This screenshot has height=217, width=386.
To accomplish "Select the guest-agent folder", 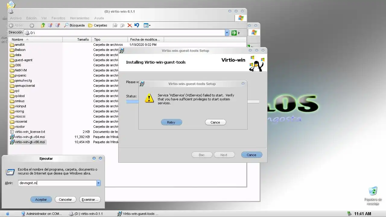I will 21,60.
